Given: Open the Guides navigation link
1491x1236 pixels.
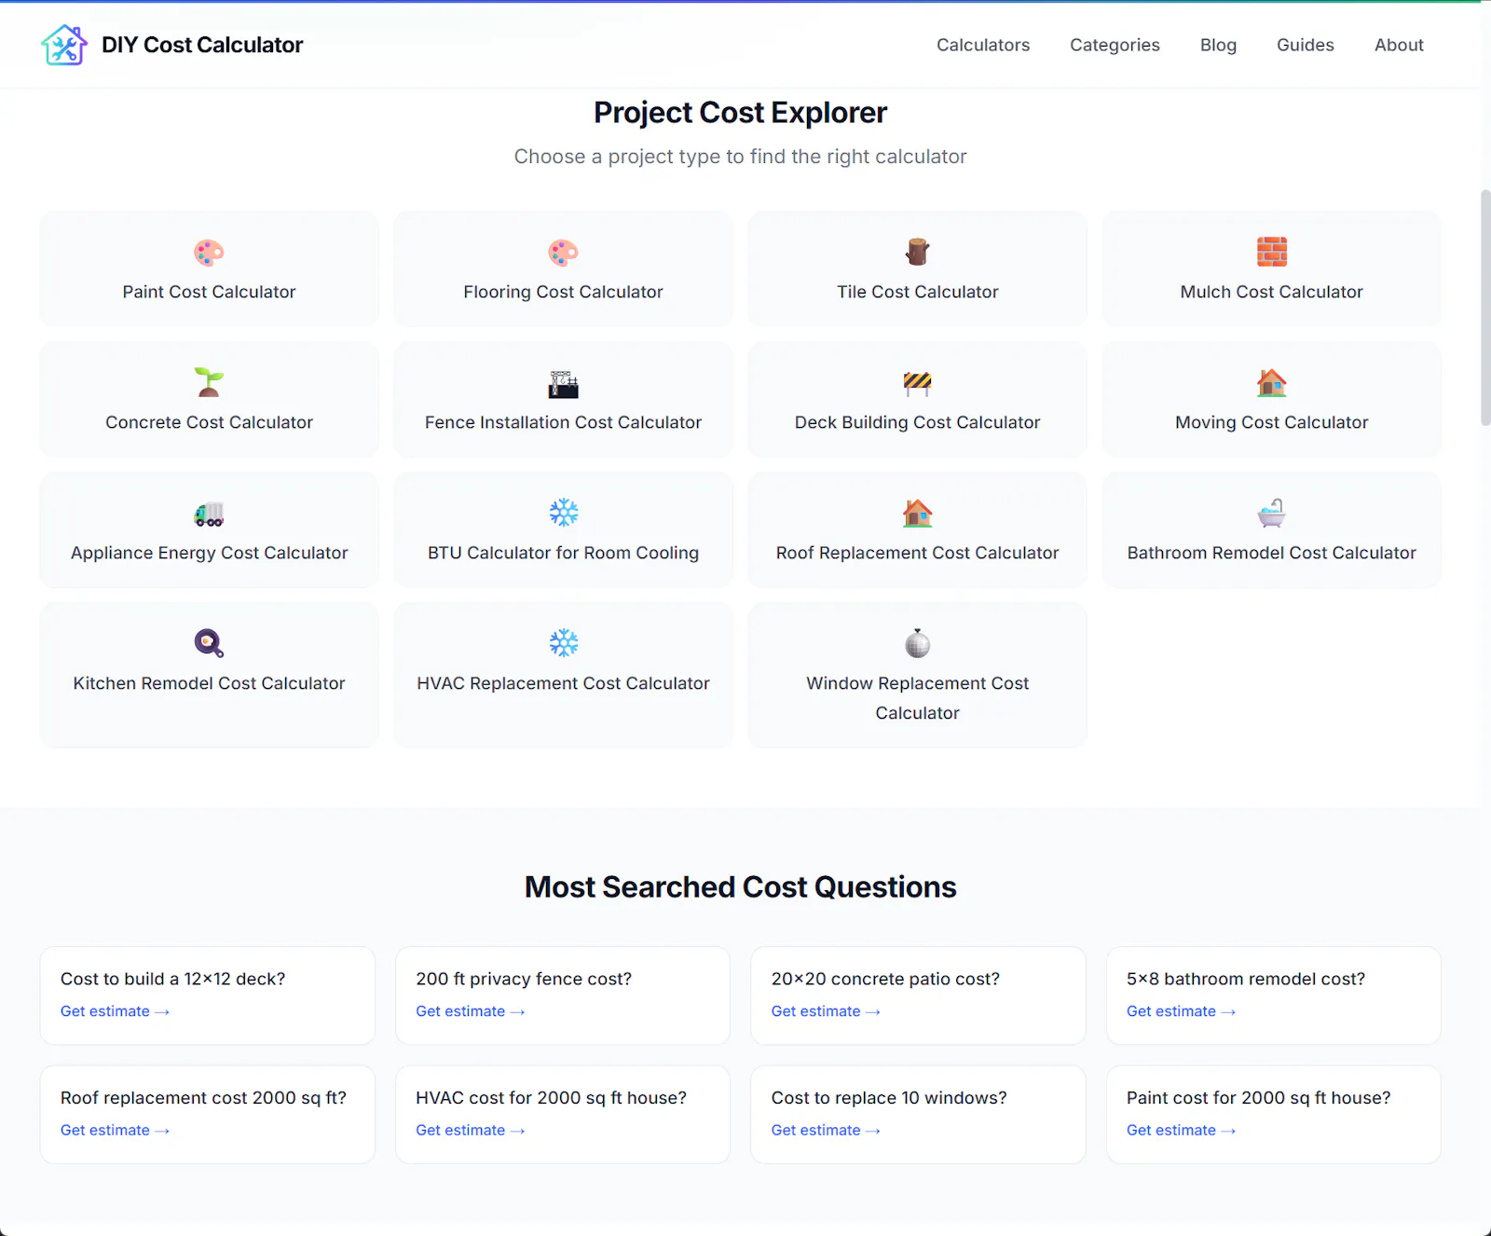Looking at the screenshot, I should pos(1305,45).
